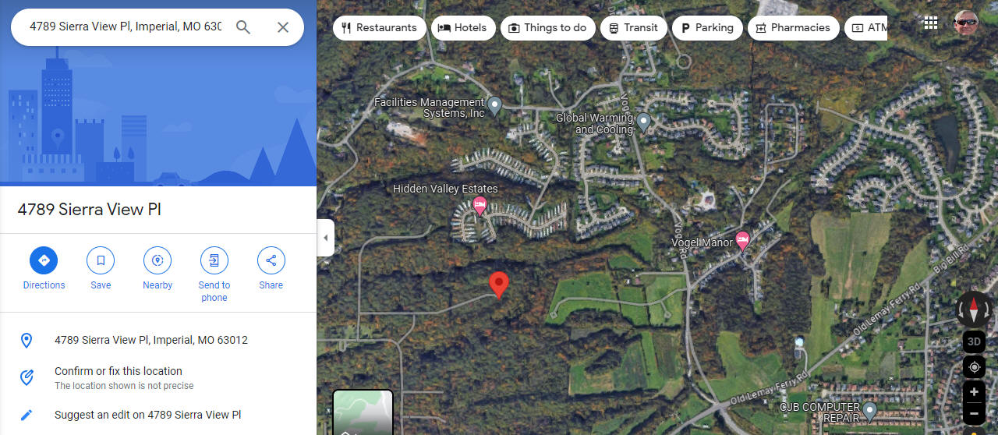This screenshot has width=998, height=435.
Task: Filter the map by Hotels
Action: [462, 27]
